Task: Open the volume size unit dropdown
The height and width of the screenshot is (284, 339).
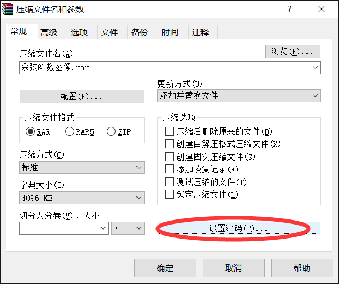Action: [127, 228]
